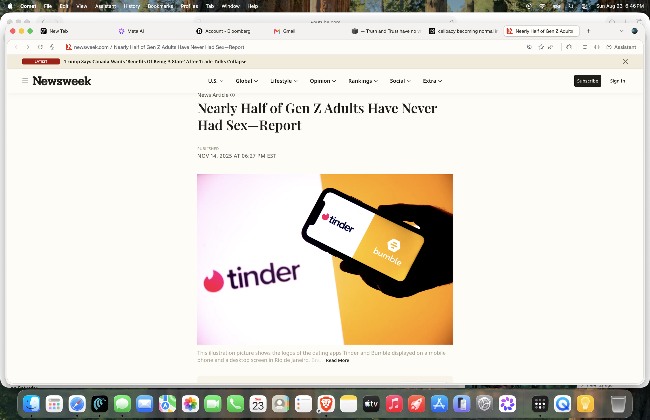650x420 pixels.
Task: Copy page link using the chain icon
Action: pos(550,47)
